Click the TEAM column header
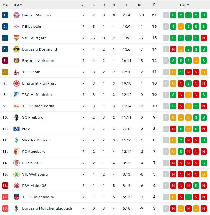 tap(18, 5)
